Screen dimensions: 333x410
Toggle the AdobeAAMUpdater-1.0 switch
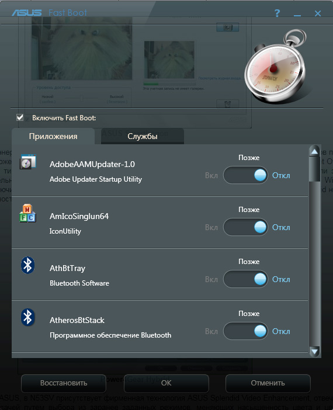[x=245, y=175]
